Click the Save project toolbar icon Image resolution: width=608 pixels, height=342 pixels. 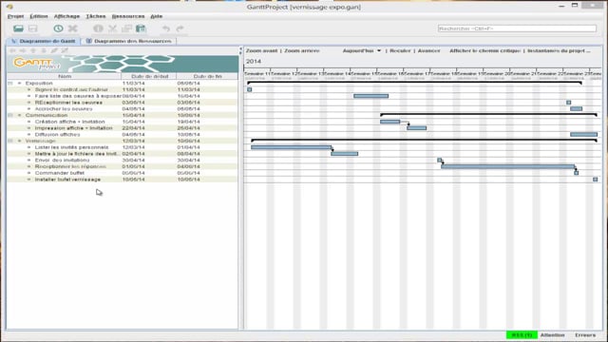(x=33, y=28)
